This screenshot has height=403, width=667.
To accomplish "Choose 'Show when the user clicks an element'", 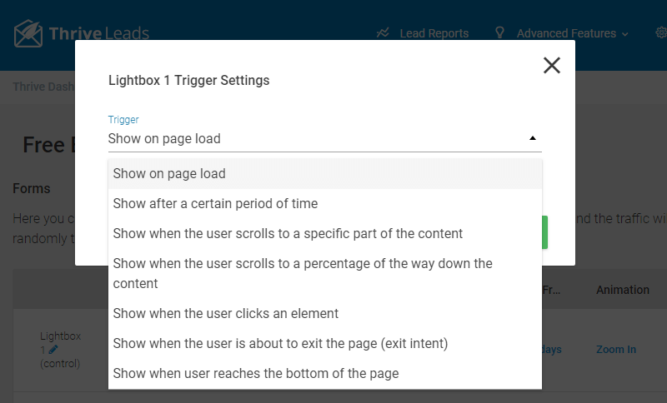I will coord(325,313).
